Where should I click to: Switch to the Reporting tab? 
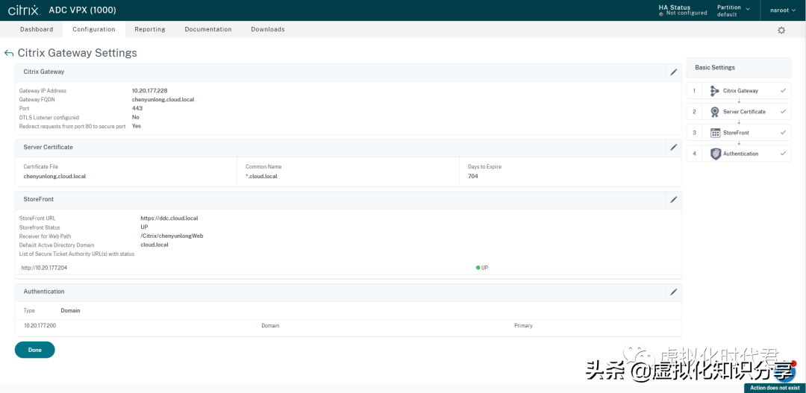point(149,29)
